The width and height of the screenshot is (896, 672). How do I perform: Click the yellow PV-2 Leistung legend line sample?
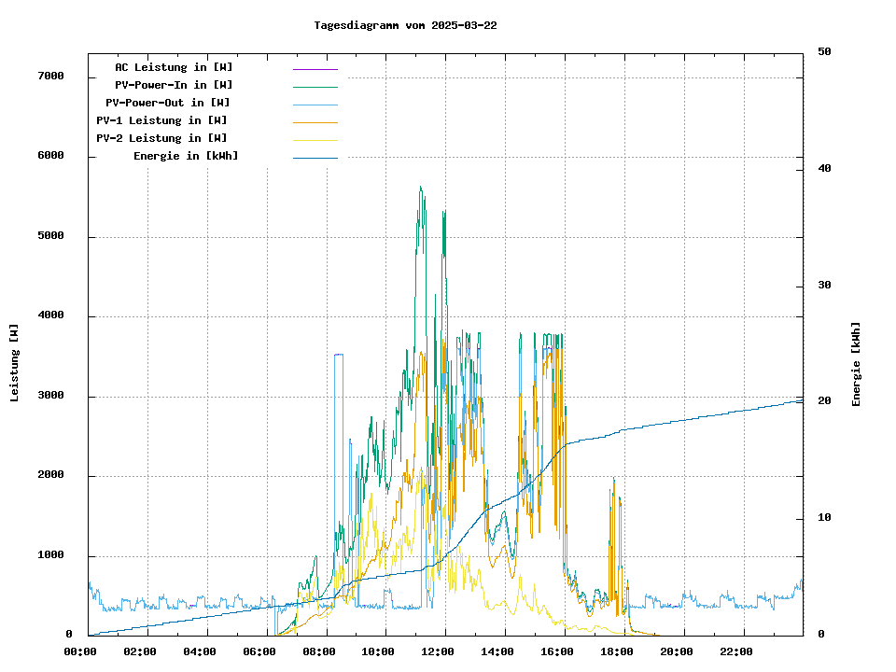pyautogui.click(x=315, y=140)
